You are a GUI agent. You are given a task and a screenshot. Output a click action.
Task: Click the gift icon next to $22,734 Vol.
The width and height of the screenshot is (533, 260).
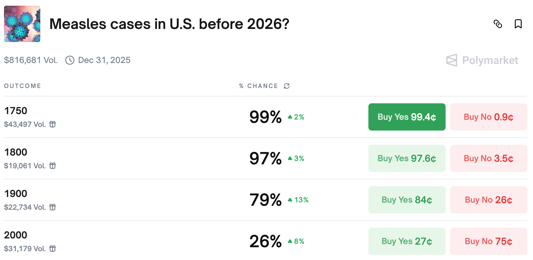click(53, 207)
